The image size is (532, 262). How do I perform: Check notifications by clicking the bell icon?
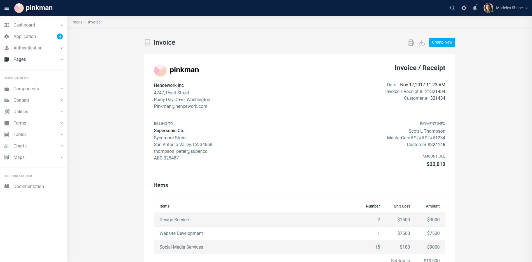tap(475, 8)
